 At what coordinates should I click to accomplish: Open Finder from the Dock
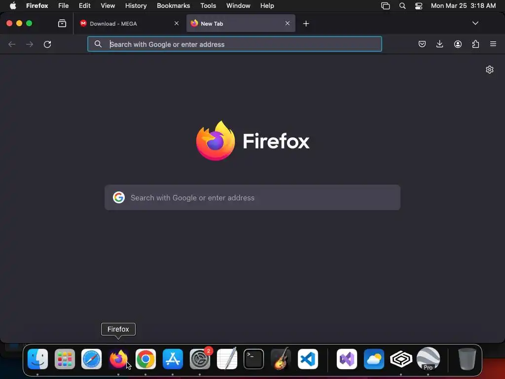(37, 359)
